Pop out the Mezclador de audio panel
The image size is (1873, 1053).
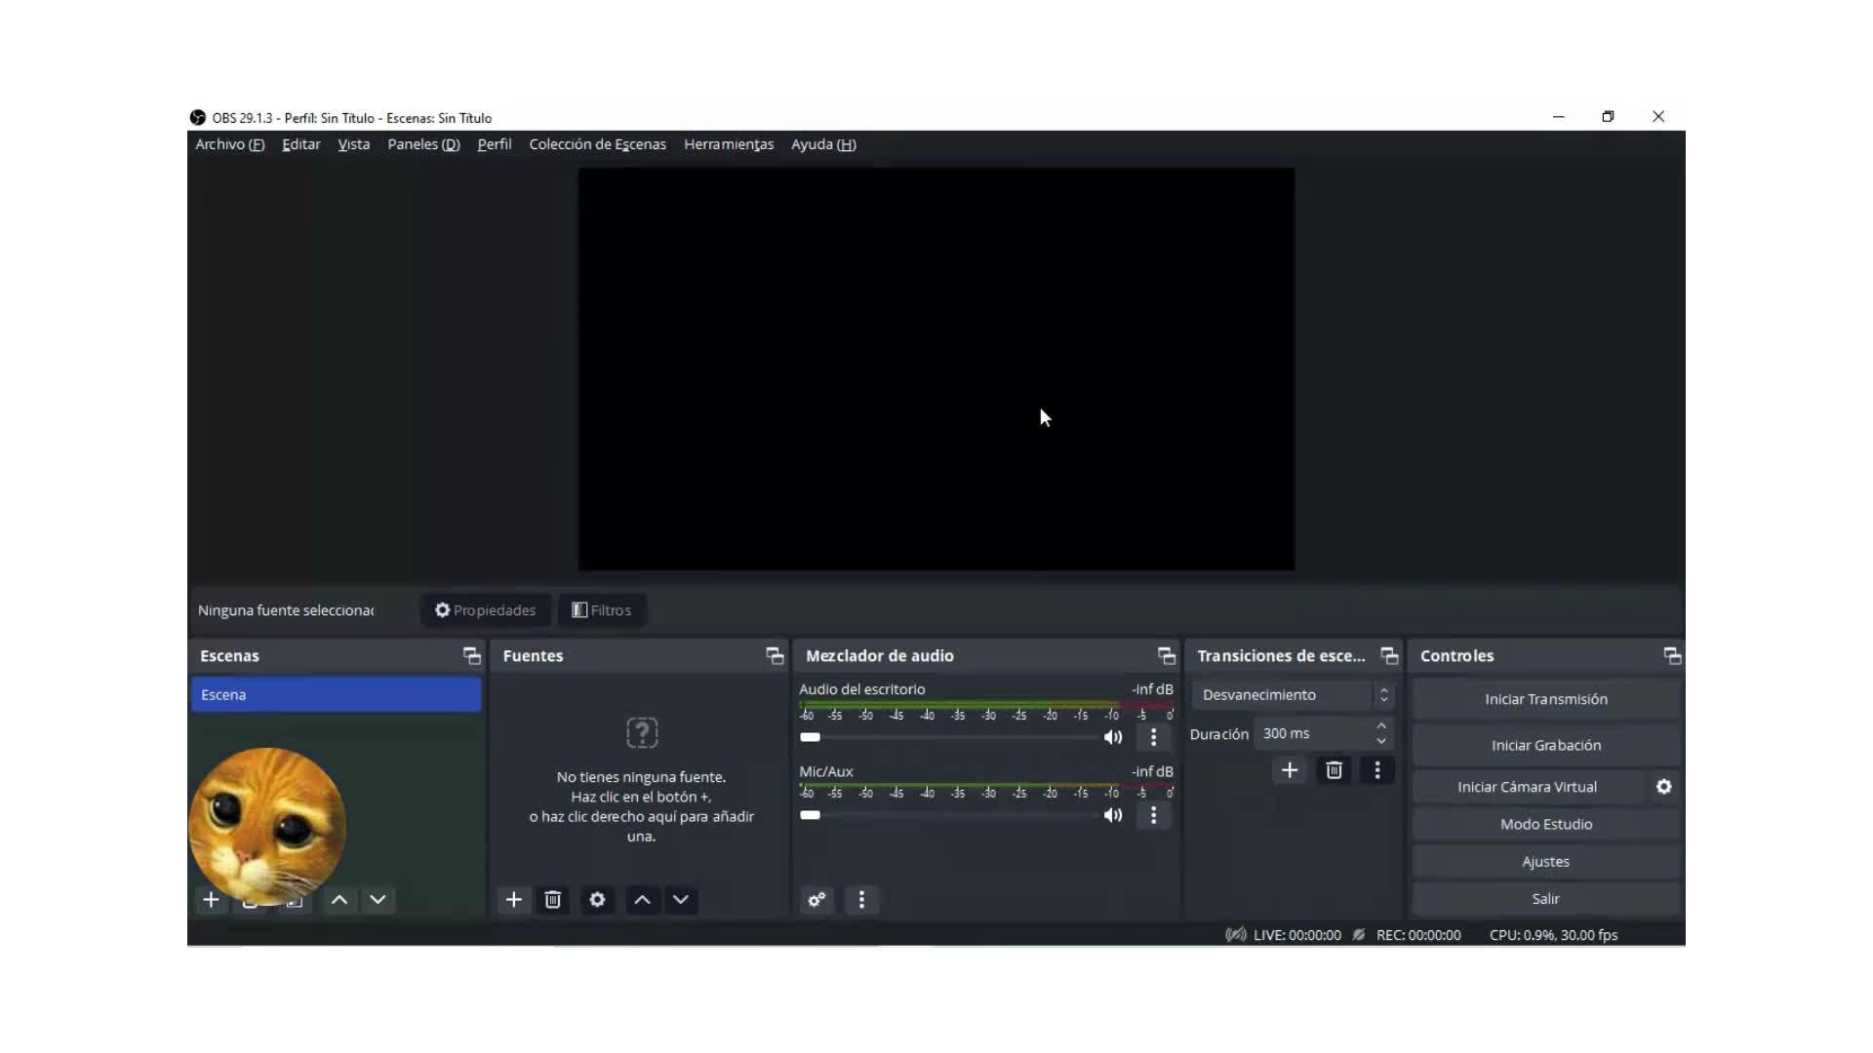(1166, 655)
